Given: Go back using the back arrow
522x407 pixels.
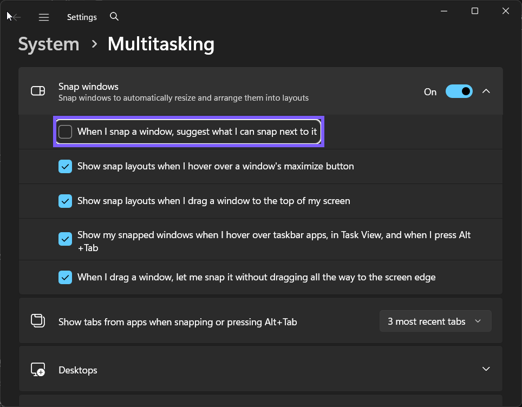Looking at the screenshot, I should coord(16,17).
